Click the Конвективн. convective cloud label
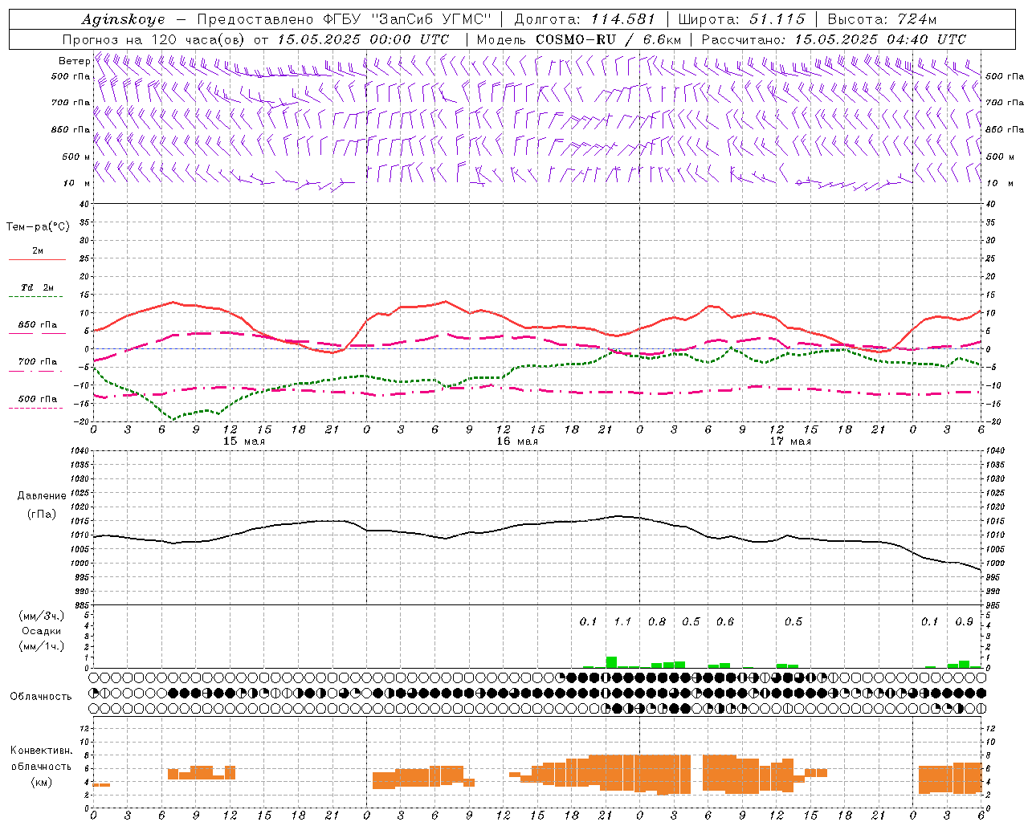 [42, 751]
